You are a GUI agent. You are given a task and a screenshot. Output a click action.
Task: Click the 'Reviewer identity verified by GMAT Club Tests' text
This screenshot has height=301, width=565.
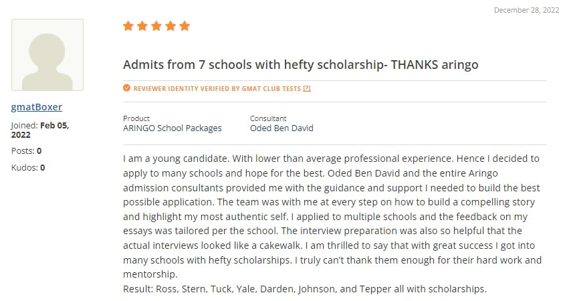217,89
